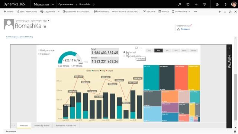238x134 pixels.
Task: Select the INVEST measure button
Action: coord(185,51)
